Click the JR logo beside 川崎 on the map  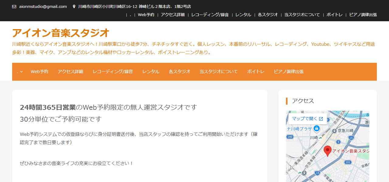(x=320, y=138)
